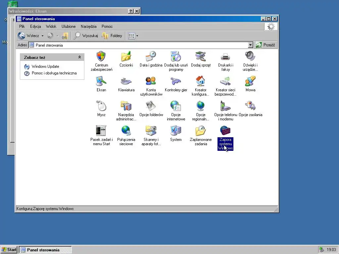Open Połączenia sieciowe
Viewport: 339px width, 254px height.
[x=126, y=135]
